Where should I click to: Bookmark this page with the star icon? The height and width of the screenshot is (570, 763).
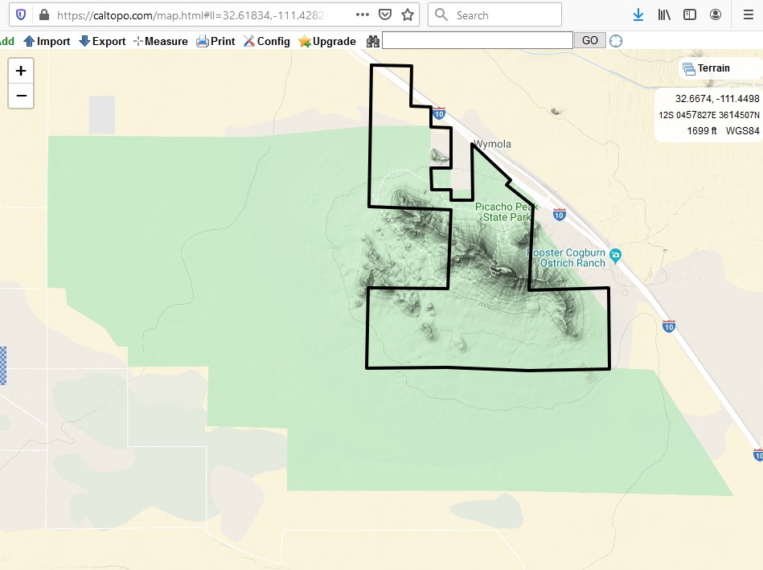click(x=408, y=14)
